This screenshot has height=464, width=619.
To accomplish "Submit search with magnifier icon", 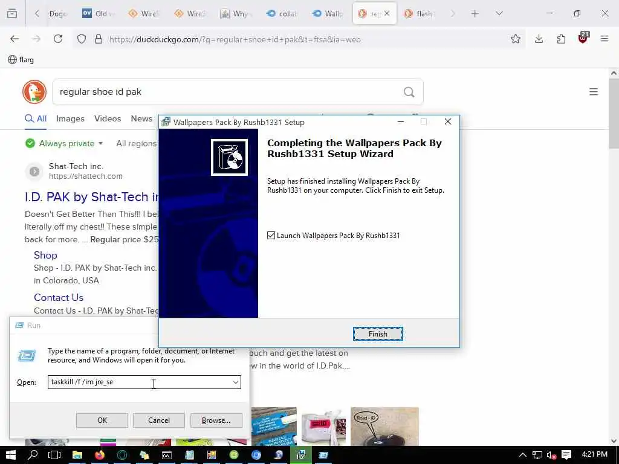I will 409,92.
